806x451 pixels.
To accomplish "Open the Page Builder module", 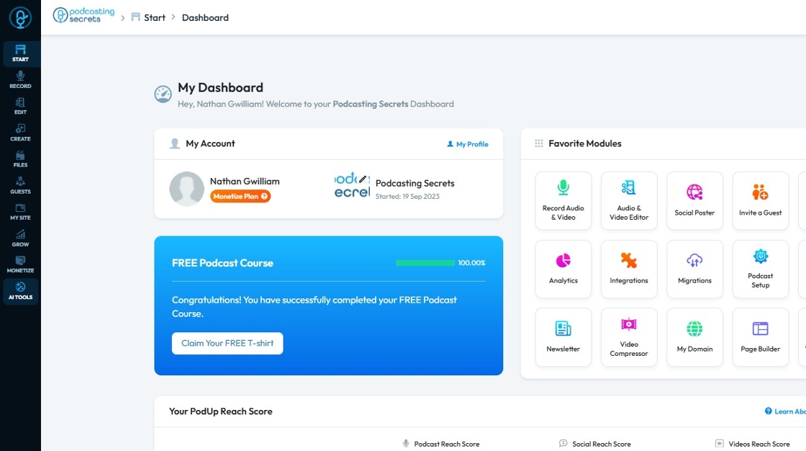I will pos(760,337).
